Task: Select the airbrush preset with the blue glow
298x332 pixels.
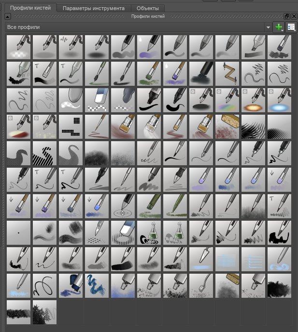Action: [x=279, y=100]
